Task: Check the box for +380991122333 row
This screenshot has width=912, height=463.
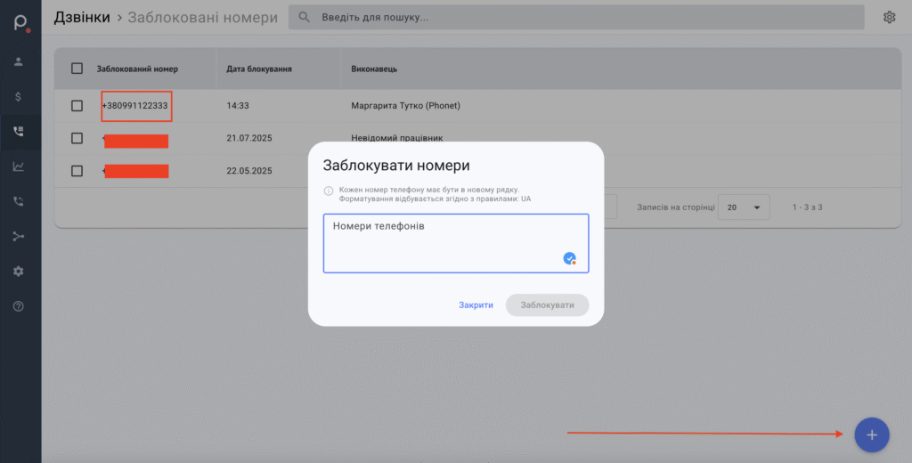Action: tap(77, 106)
